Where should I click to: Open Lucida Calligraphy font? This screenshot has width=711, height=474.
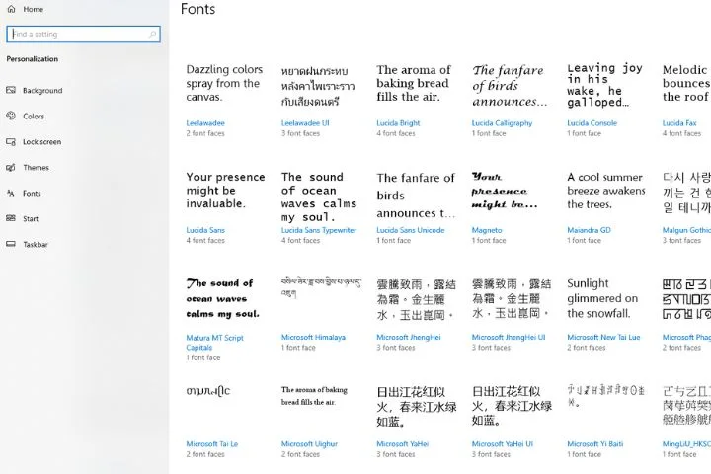click(x=502, y=123)
